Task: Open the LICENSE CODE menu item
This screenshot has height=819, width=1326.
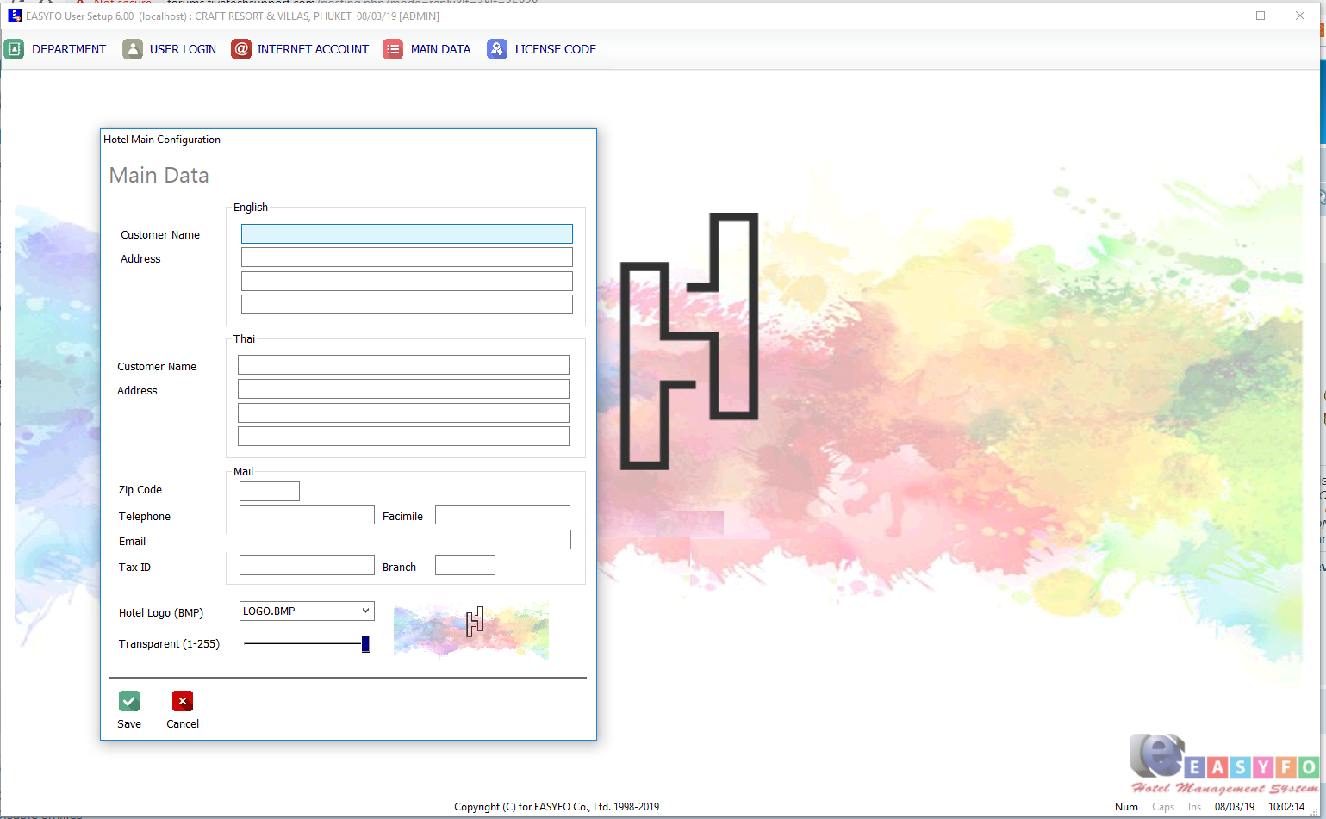Action: 556,49
